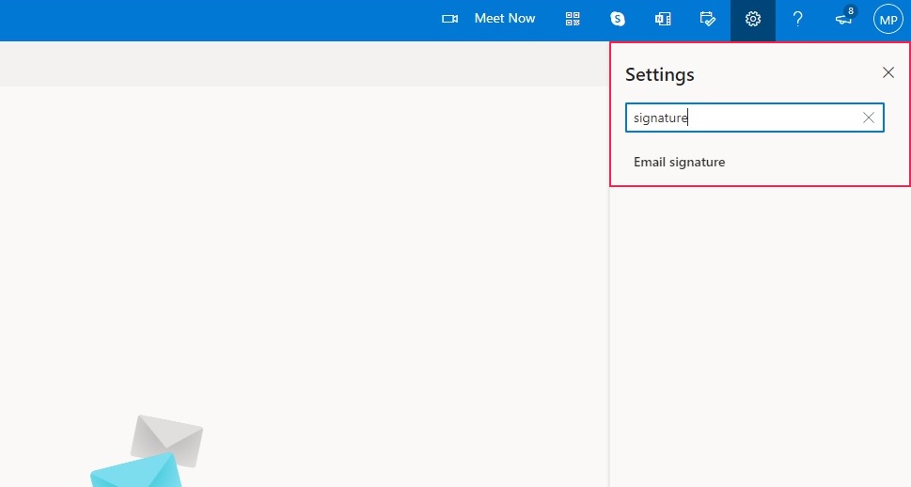Open My Day calendar-check icon

click(708, 19)
